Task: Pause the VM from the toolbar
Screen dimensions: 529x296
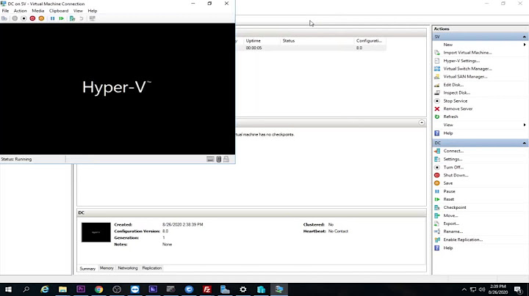Action: point(53,18)
